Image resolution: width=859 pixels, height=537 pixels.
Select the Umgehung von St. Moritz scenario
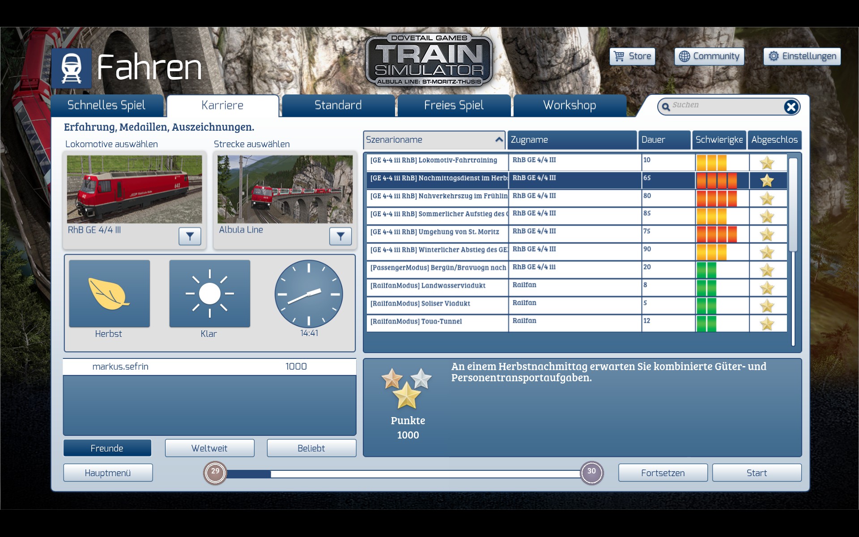437,232
